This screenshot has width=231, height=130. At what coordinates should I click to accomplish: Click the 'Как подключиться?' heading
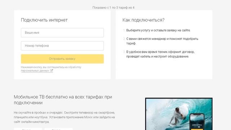(143, 20)
